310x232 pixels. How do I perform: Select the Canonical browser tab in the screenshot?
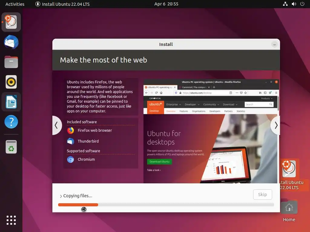pyautogui.click(x=194, y=87)
